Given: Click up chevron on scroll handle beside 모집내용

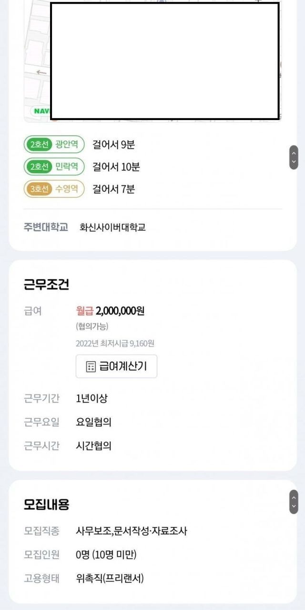Looking at the screenshot, I should [x=294, y=497].
